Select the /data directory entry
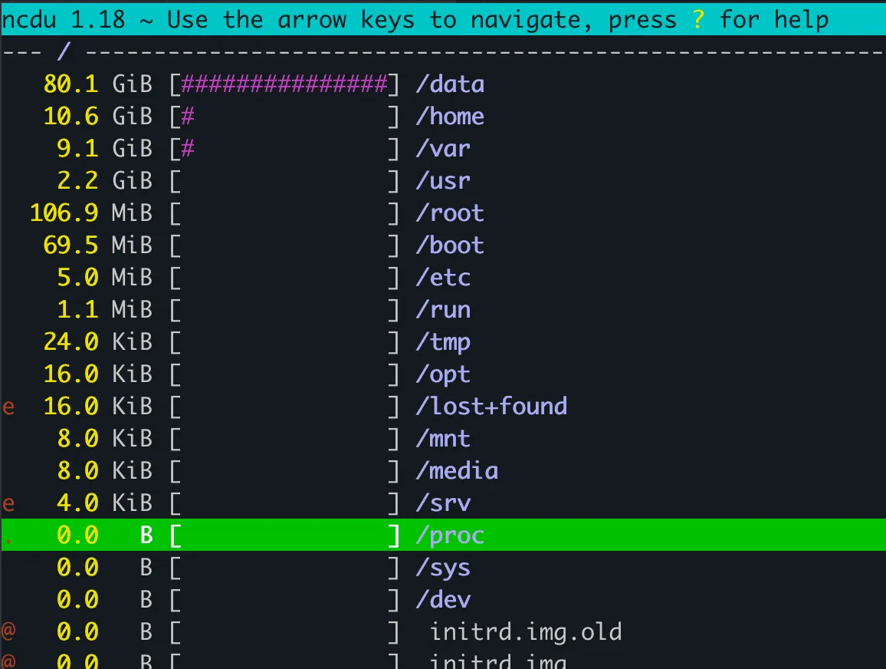 443,84
